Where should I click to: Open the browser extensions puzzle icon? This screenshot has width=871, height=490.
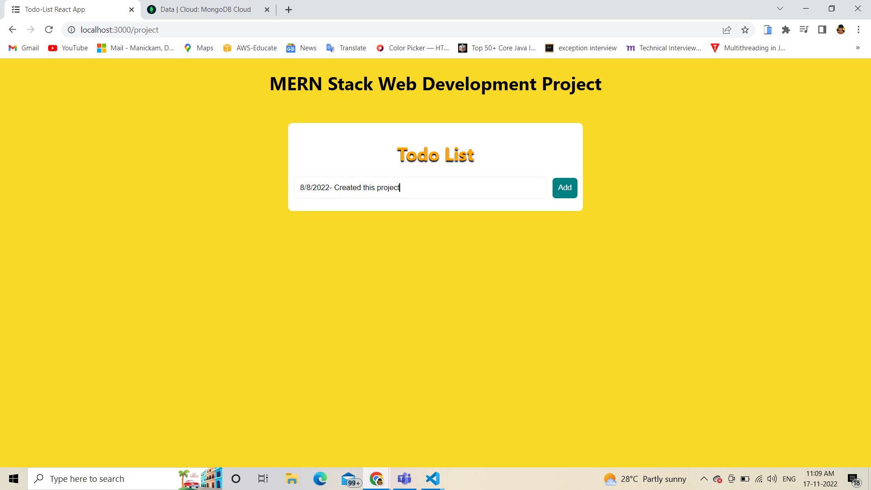786,29
